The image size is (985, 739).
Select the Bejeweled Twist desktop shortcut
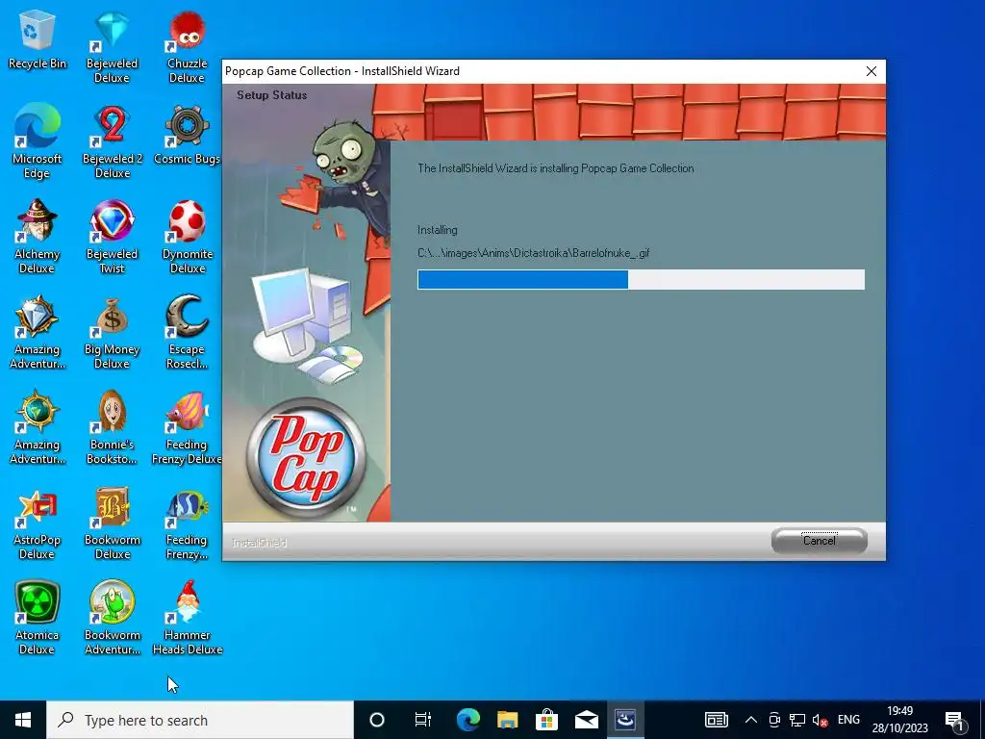click(x=112, y=238)
